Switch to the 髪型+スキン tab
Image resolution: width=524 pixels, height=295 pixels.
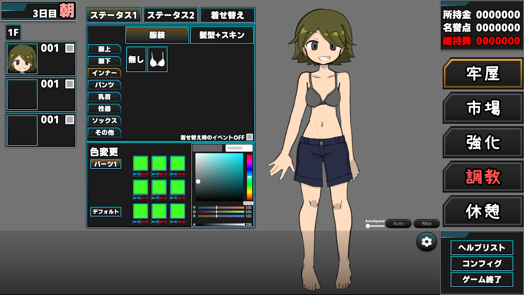[x=222, y=35]
